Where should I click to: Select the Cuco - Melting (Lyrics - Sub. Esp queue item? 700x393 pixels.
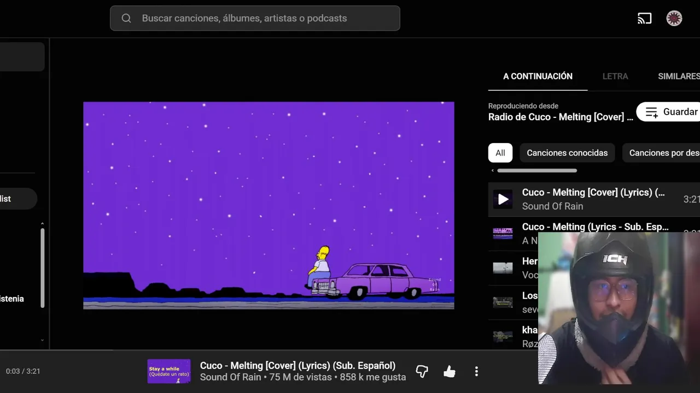(596, 227)
